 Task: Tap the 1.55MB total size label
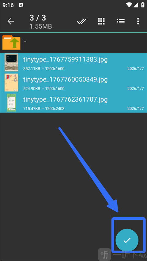41,26
